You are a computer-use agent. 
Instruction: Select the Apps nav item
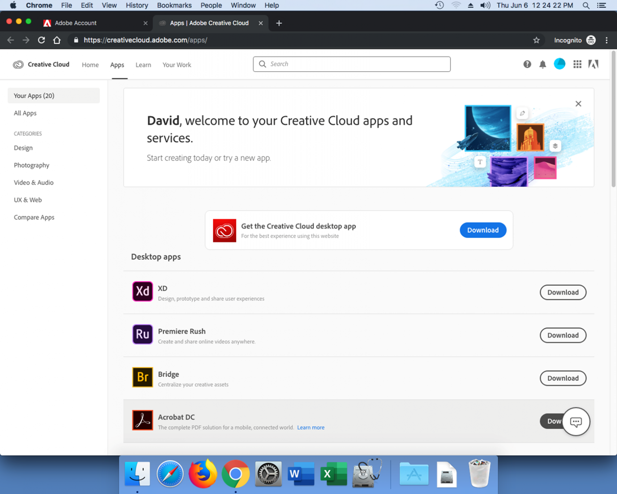point(117,65)
